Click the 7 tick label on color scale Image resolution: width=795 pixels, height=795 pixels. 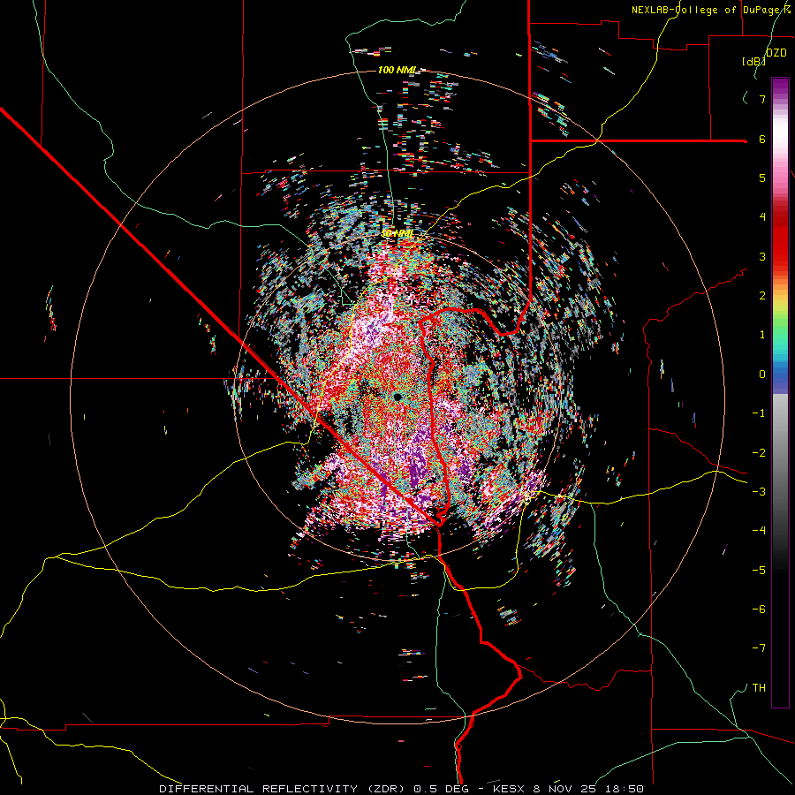pyautogui.click(x=762, y=99)
